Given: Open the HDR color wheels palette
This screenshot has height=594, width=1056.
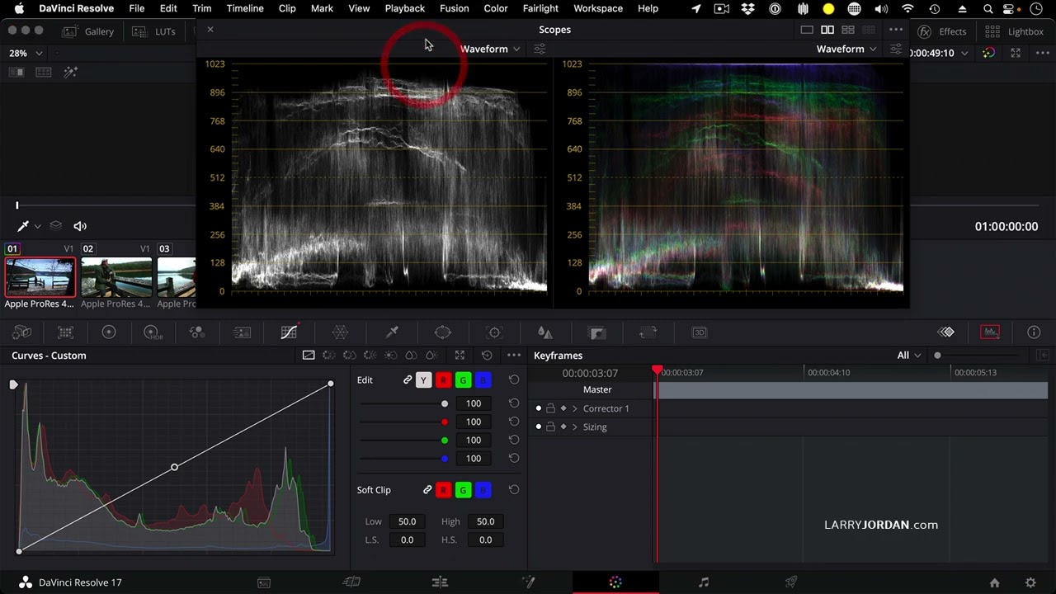Looking at the screenshot, I should 153,332.
